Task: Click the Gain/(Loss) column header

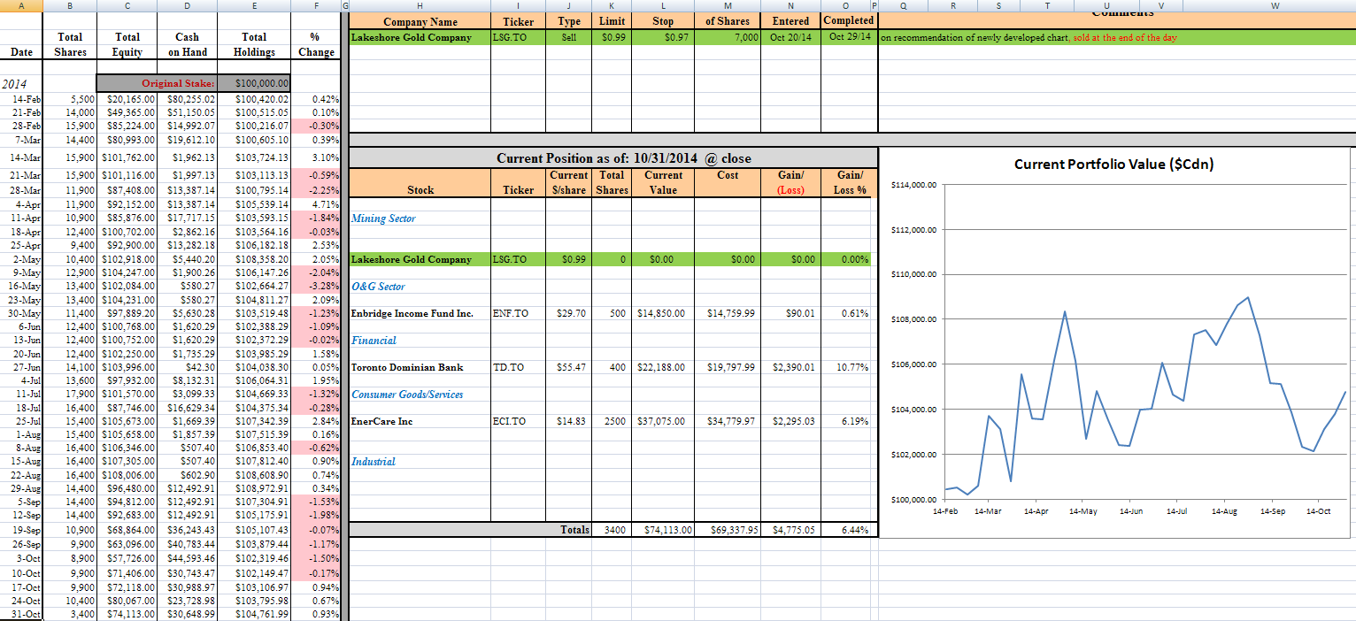Action: click(x=790, y=182)
